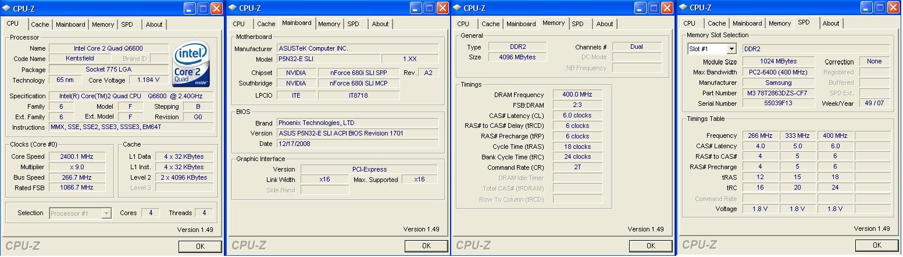The width and height of the screenshot is (903, 257).
Task: Click the LPCIO value 'IT8718'
Action: pos(358,95)
